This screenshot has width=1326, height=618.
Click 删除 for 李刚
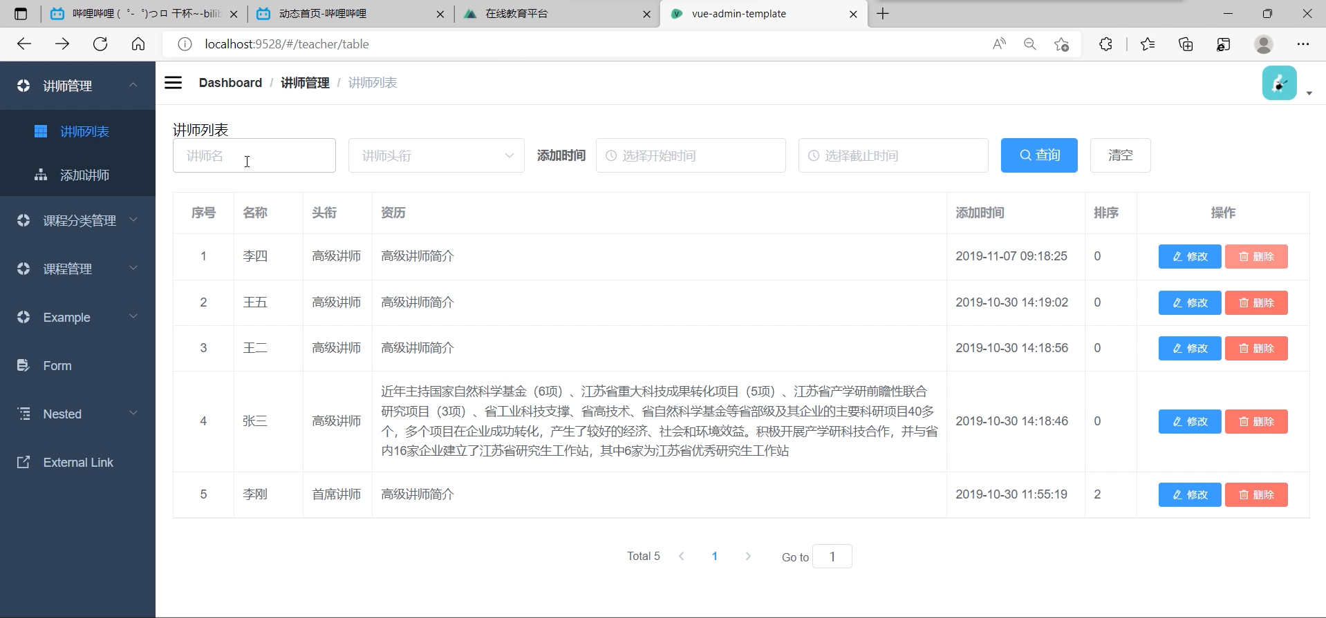[x=1256, y=494]
